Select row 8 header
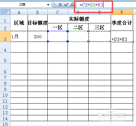136x126 pixels. pyautogui.click(x=5, y=83)
